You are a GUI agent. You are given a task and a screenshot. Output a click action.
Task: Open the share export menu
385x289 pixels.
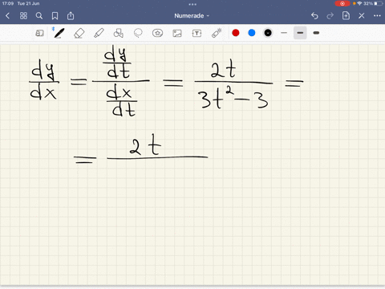coord(71,16)
